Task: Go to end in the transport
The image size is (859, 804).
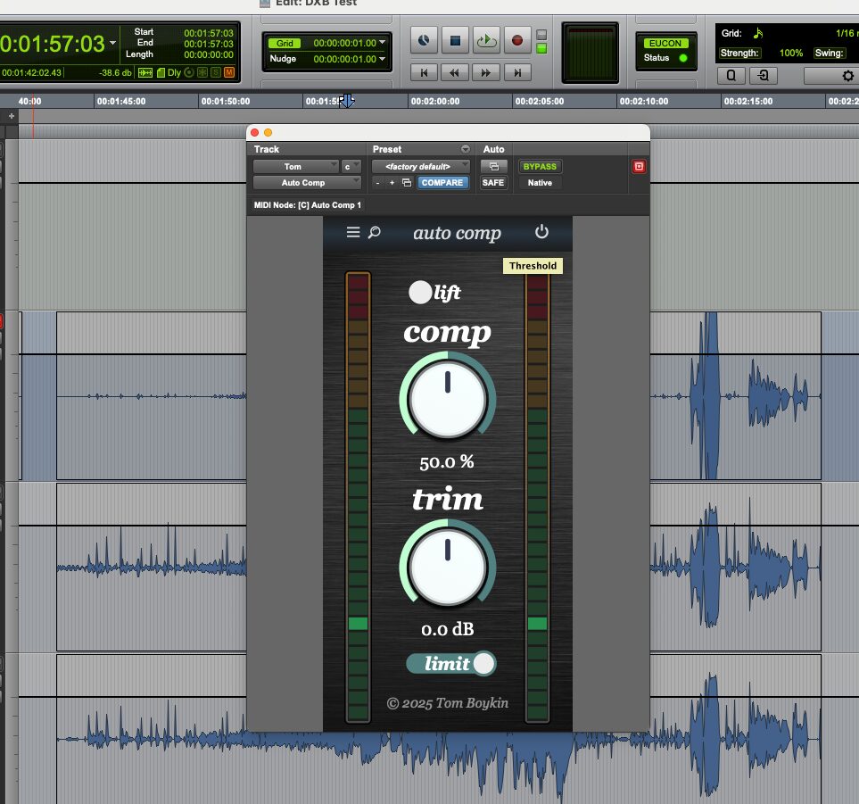Action: [517, 72]
